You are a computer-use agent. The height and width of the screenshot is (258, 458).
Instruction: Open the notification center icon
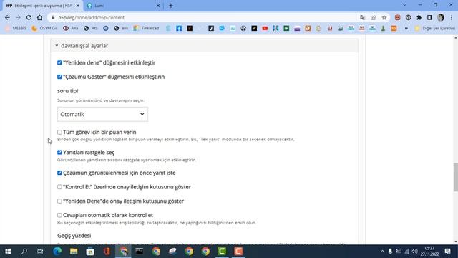tap(448, 252)
